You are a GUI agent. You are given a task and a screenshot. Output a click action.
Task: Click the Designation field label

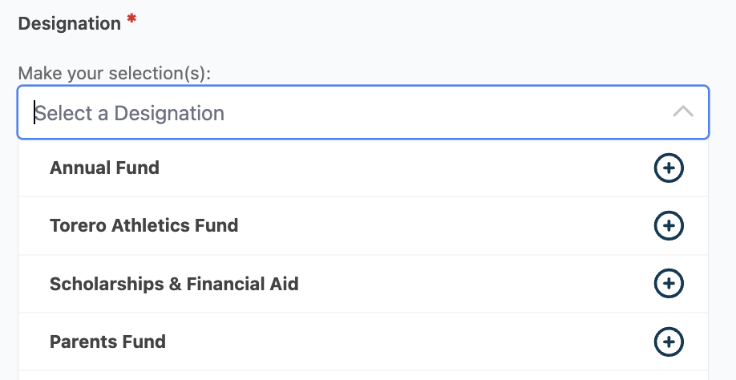[69, 23]
